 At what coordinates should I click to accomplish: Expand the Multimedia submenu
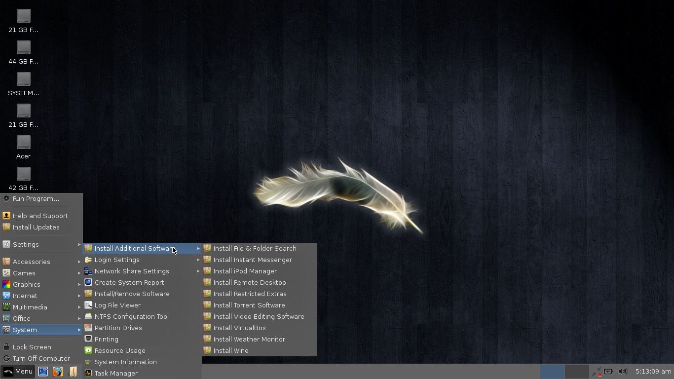tap(41, 307)
